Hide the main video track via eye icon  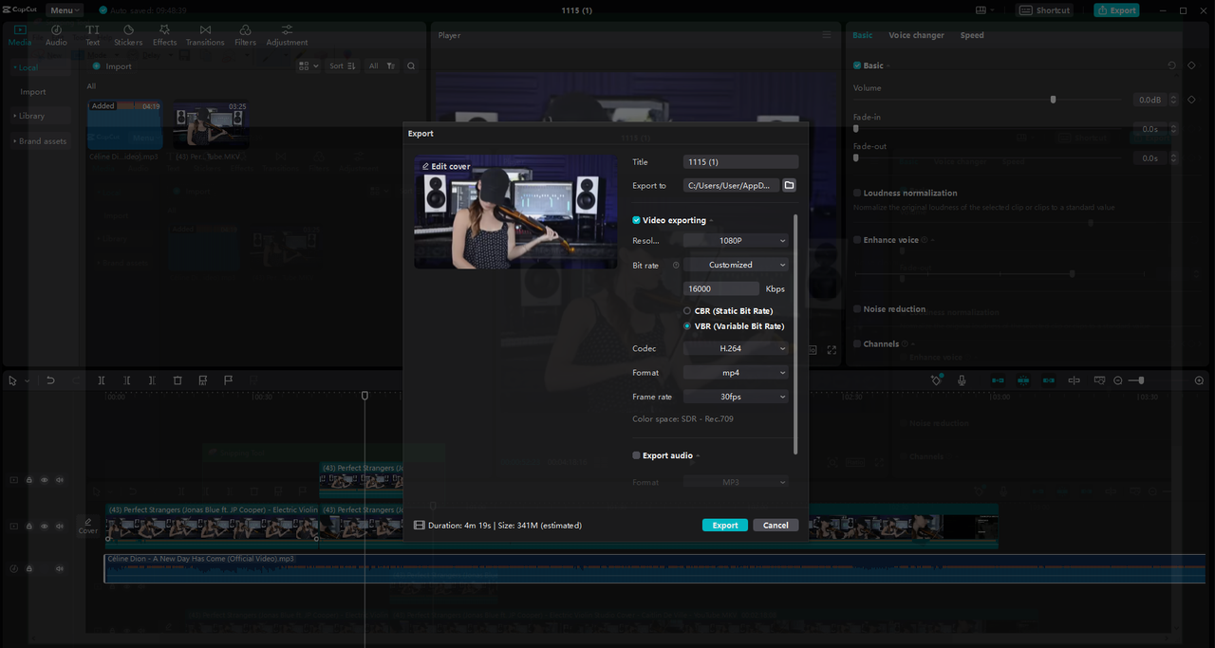(x=44, y=526)
